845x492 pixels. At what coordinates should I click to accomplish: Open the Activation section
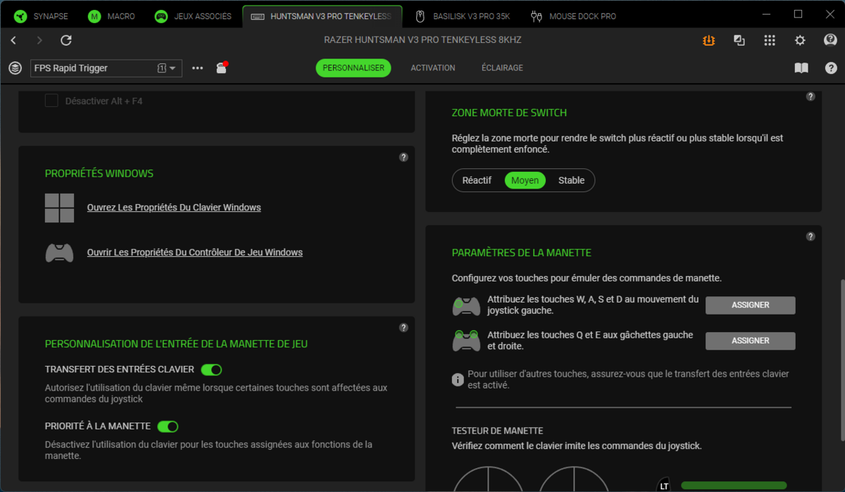click(433, 68)
